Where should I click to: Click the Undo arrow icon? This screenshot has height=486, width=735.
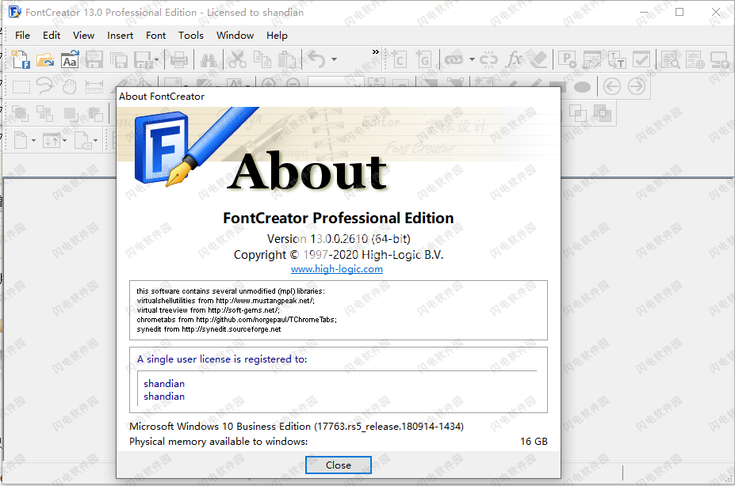(x=316, y=59)
